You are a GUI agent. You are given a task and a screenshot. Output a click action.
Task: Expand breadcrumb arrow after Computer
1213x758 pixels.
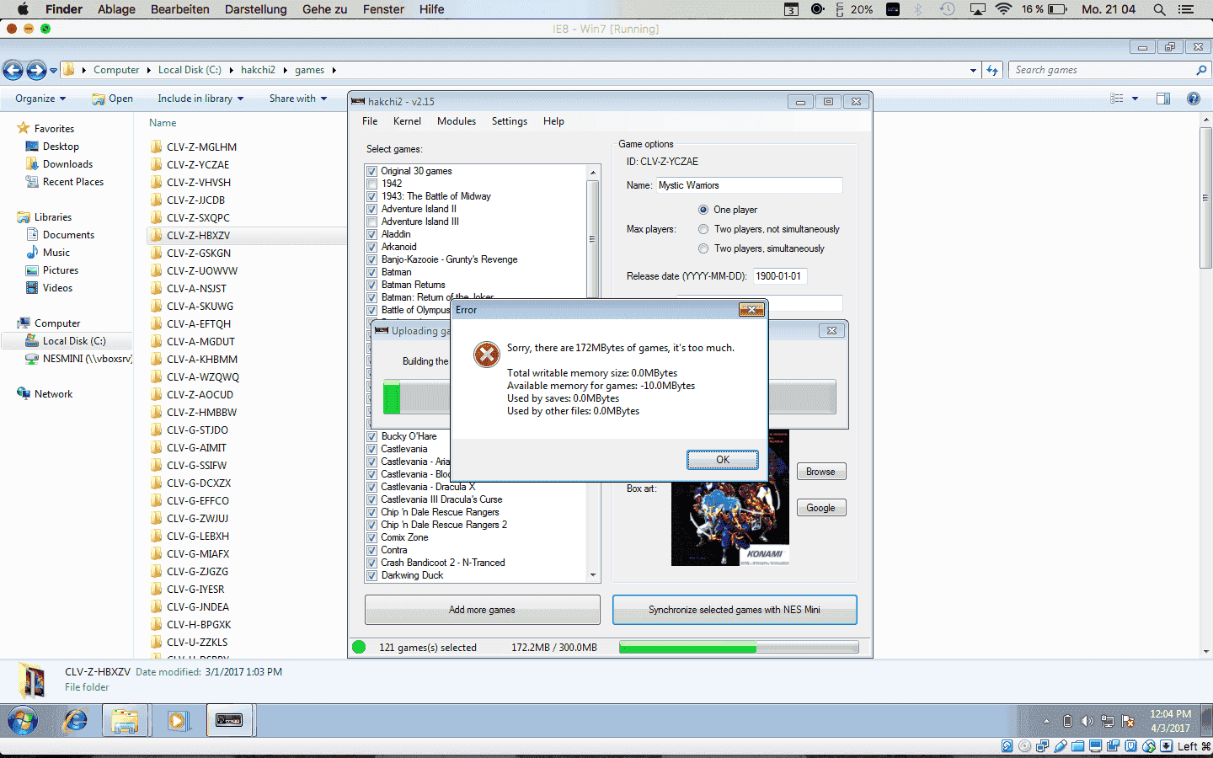click(148, 70)
